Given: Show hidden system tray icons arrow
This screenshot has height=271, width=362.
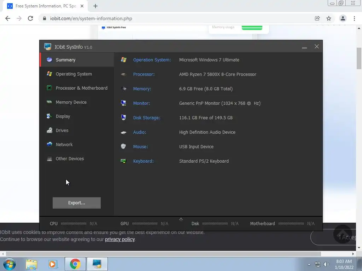Looking at the screenshot, I should 309,264.
